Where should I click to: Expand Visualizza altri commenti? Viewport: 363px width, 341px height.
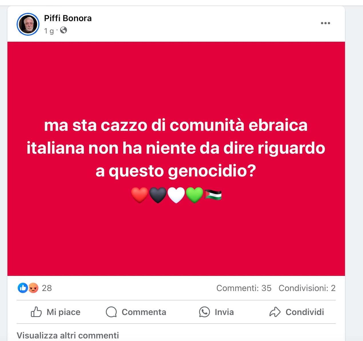[x=68, y=335]
